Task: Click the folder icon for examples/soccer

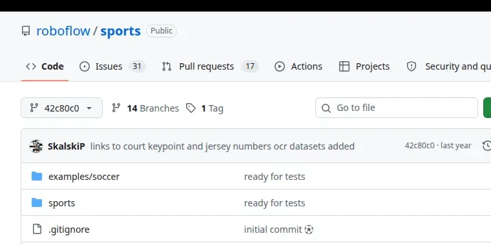Action: point(37,176)
